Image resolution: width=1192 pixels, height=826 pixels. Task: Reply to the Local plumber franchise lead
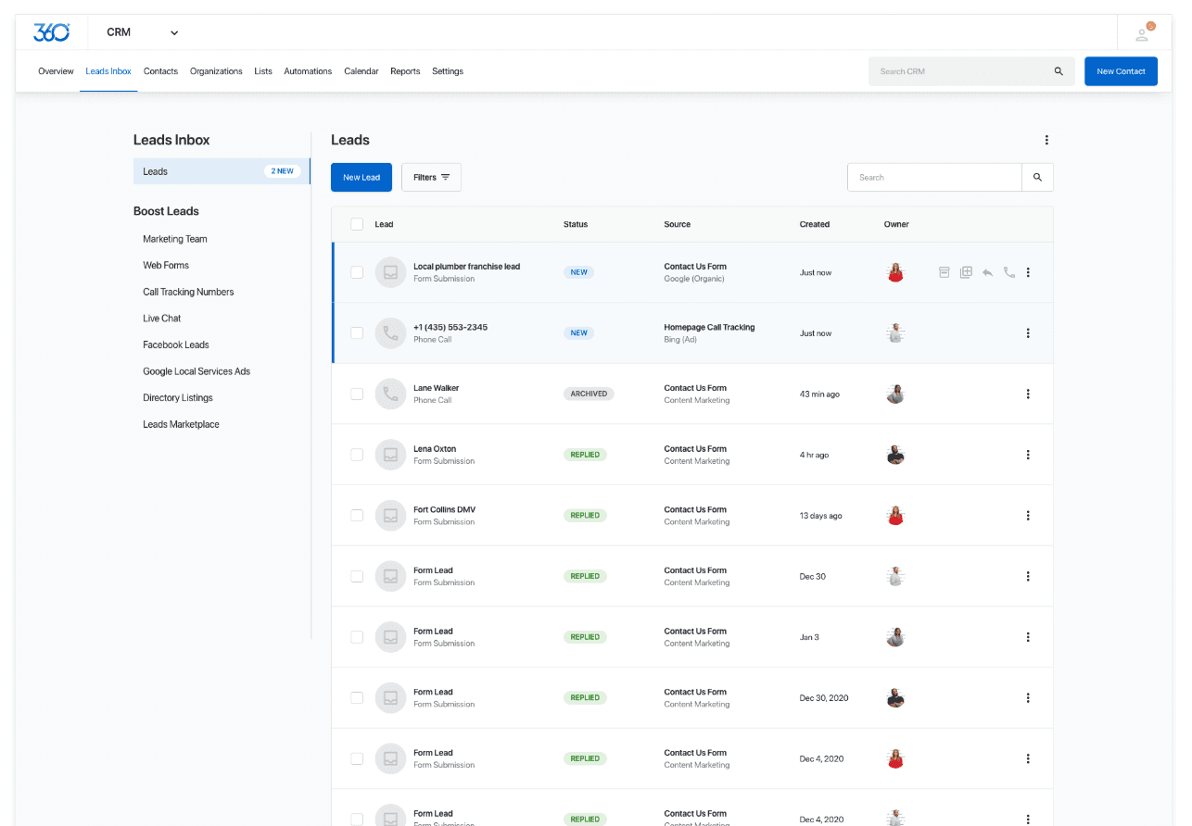pyautogui.click(x=988, y=272)
